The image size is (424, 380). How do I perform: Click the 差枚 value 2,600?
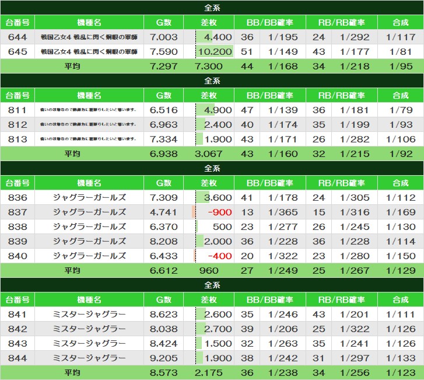point(218,315)
